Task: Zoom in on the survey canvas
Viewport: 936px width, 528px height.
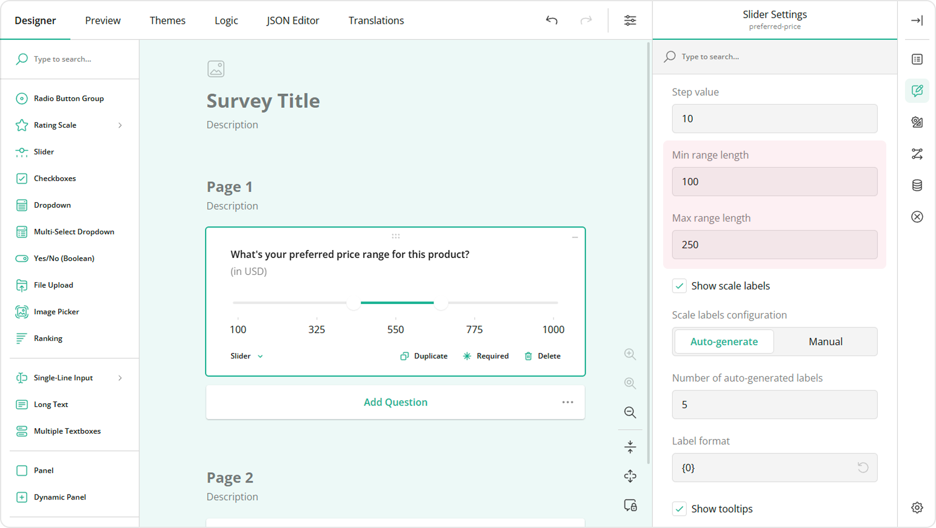Action: point(630,354)
